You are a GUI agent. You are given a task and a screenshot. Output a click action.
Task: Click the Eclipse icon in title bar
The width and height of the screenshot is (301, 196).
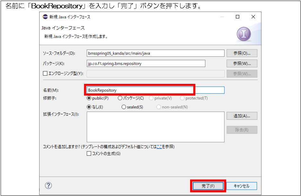(45, 17)
